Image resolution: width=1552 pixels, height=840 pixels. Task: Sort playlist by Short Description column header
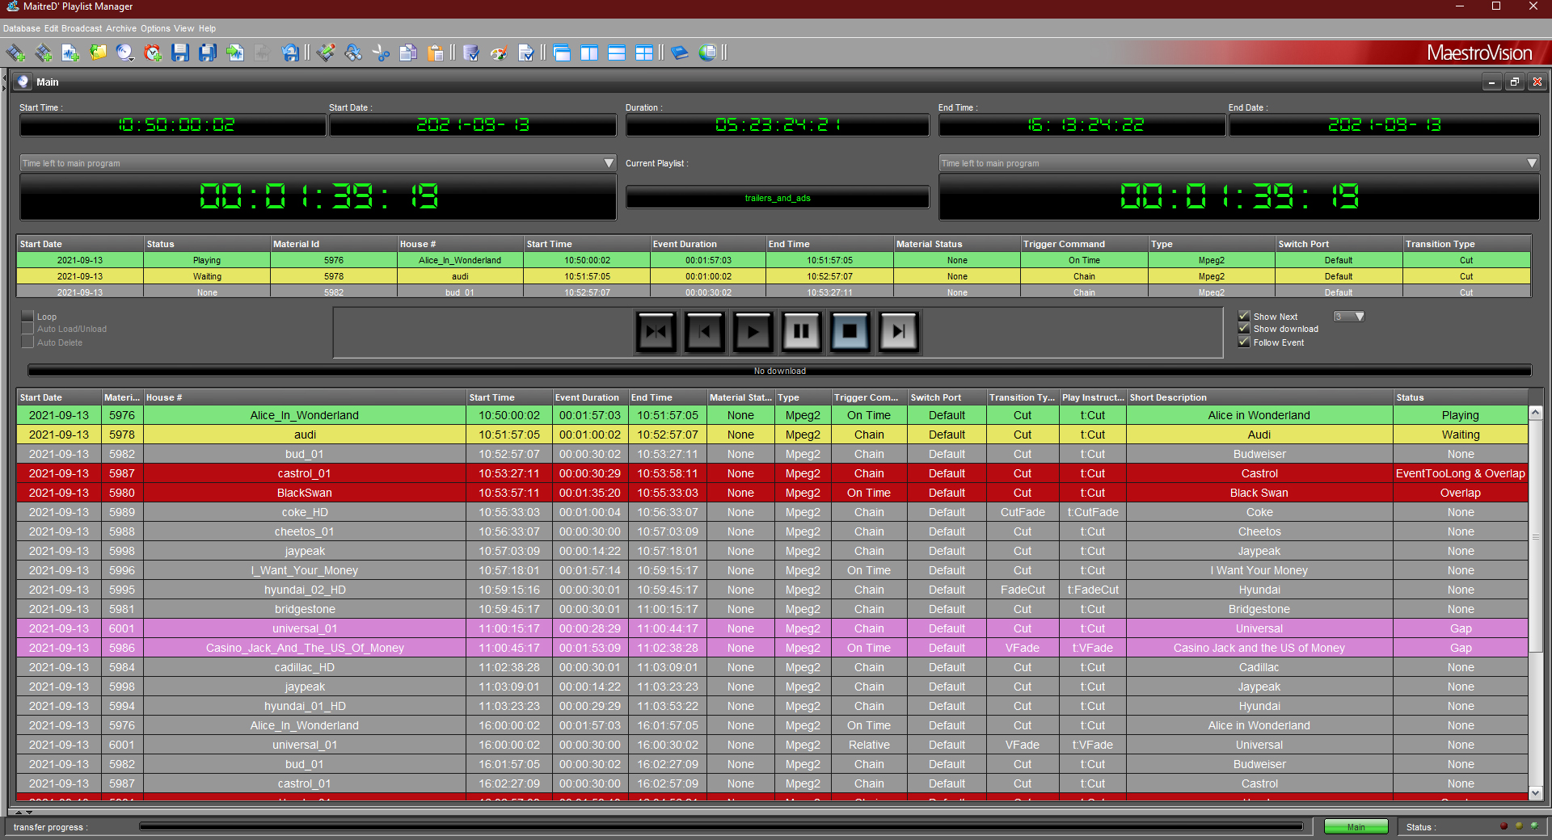pyautogui.click(x=1259, y=397)
